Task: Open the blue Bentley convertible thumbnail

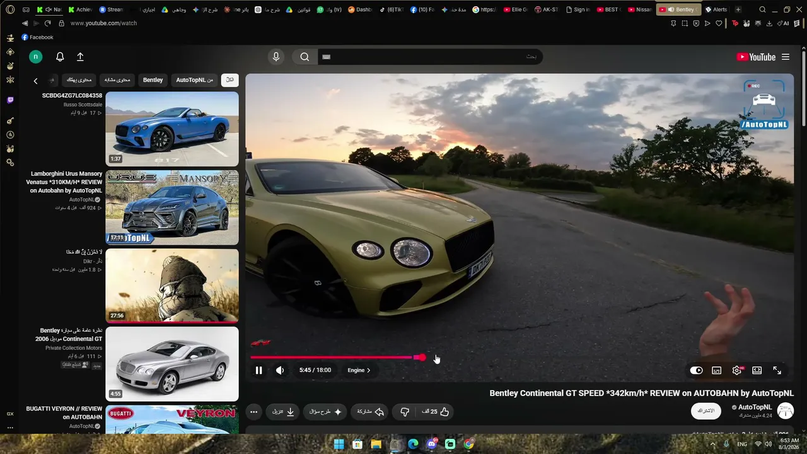Action: pyautogui.click(x=172, y=129)
